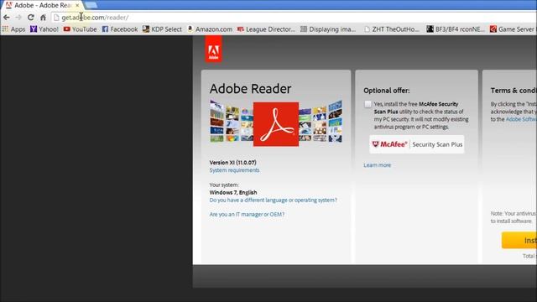537x302 pixels.
Task: Open the Facebook bookmark
Action: tap(120, 29)
